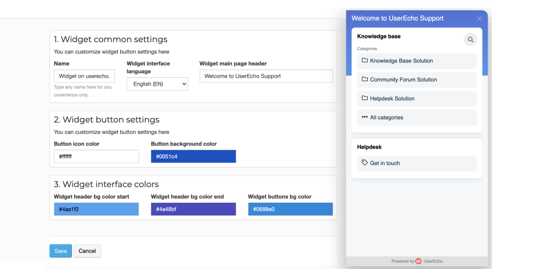538x269 pixels.
Task: Edit the Widget main page header field
Action: pyautogui.click(x=266, y=76)
